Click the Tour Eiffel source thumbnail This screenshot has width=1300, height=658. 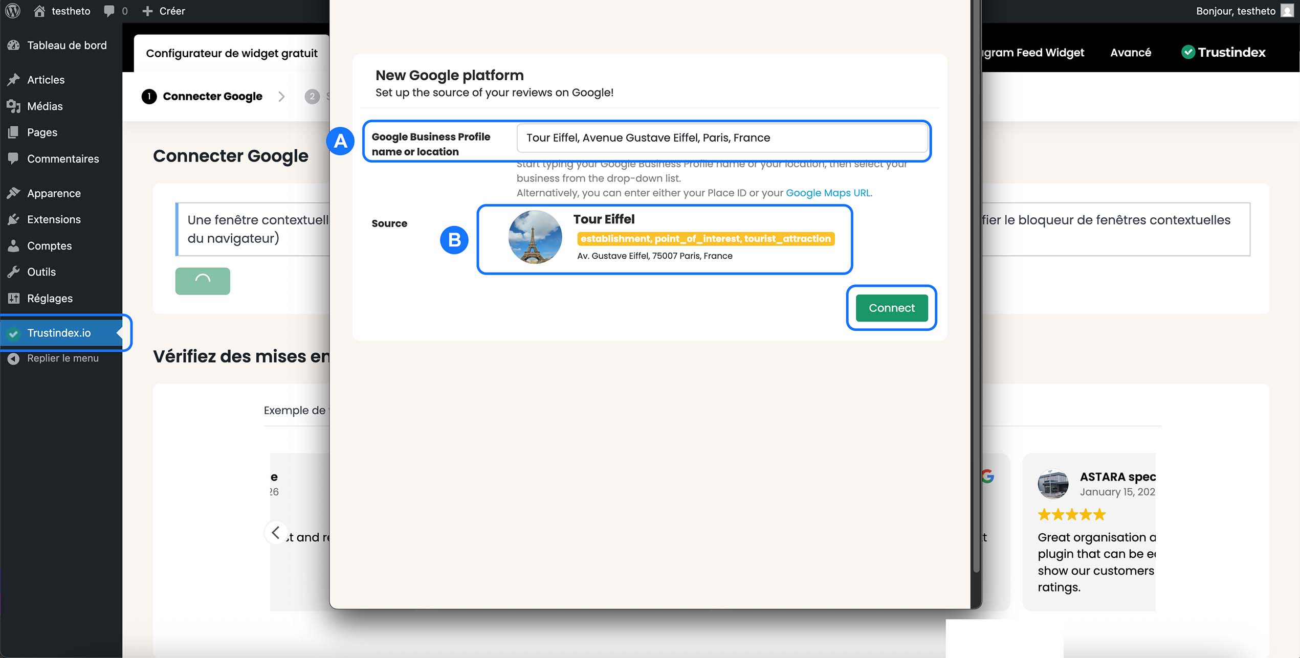[x=535, y=237]
